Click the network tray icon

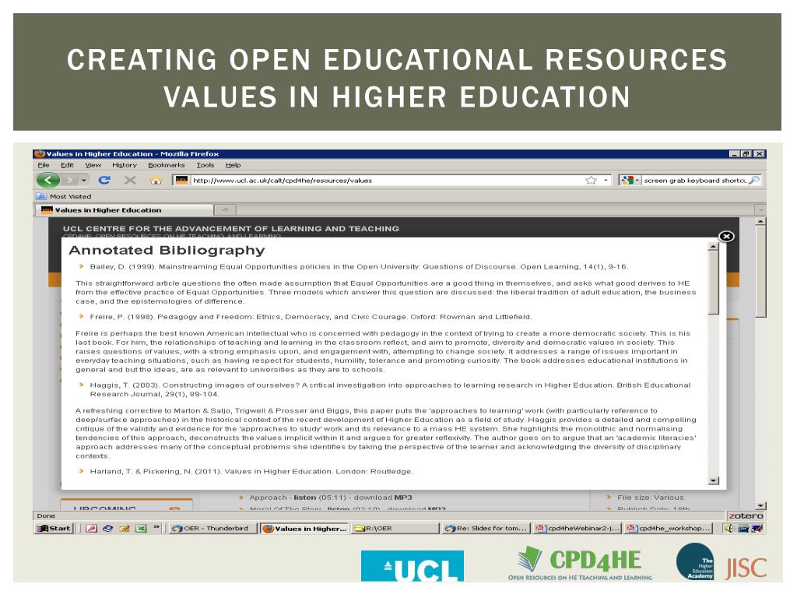pos(743,529)
